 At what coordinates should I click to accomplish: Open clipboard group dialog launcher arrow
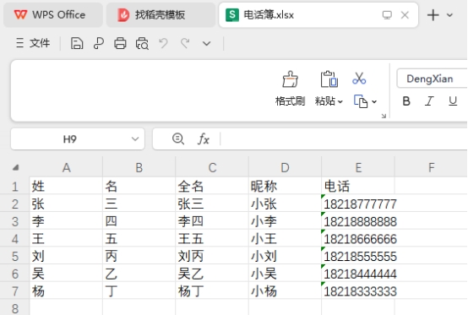click(x=384, y=116)
